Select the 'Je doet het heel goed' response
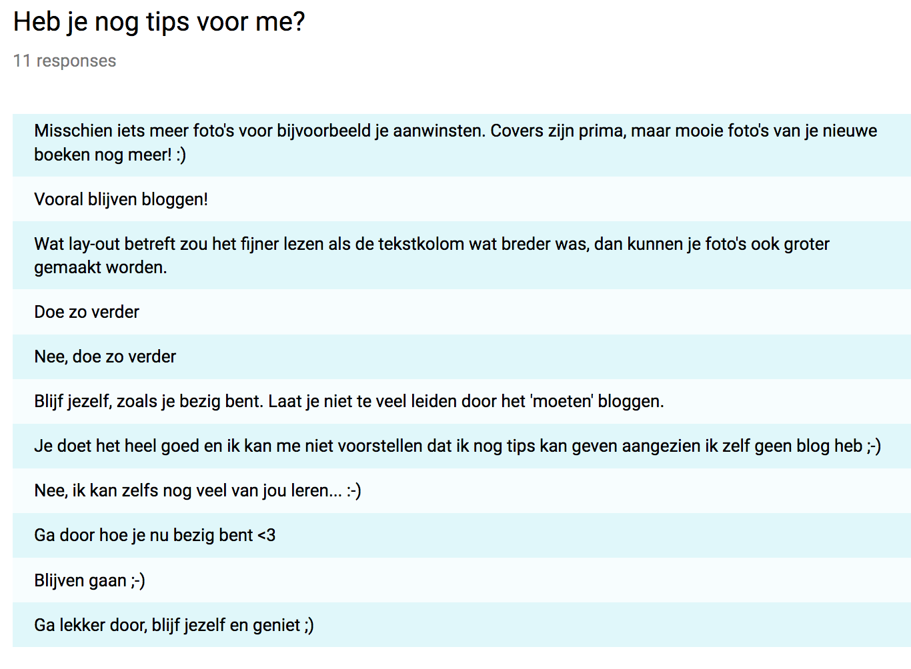911x669 pixels. click(462, 446)
